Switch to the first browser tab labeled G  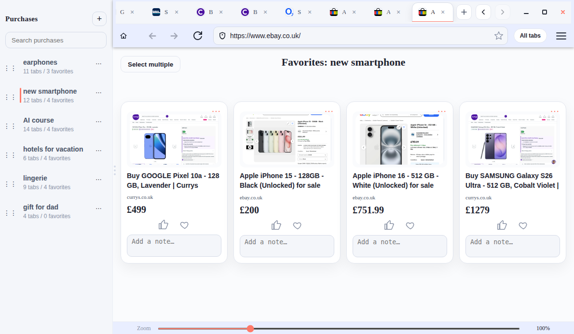point(123,12)
